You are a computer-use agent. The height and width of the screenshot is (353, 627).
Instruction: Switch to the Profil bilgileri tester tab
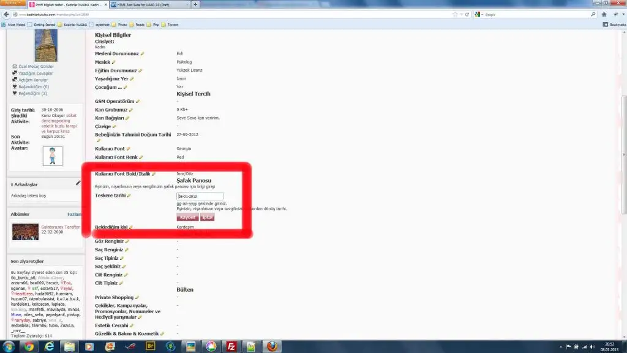tap(68, 4)
